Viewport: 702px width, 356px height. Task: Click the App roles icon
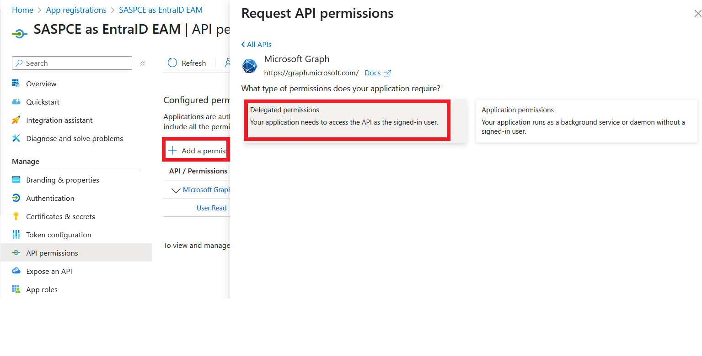[16, 289]
